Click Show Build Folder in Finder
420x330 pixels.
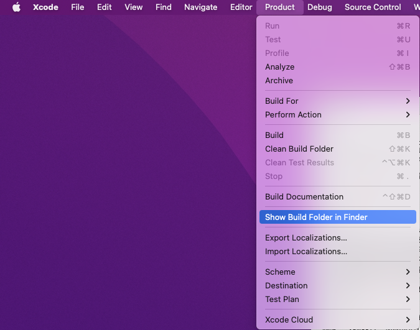point(337,217)
